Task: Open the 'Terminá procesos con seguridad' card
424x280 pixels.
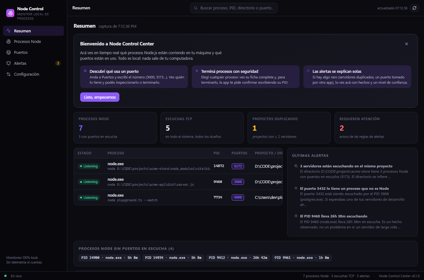Action: tap(246, 77)
